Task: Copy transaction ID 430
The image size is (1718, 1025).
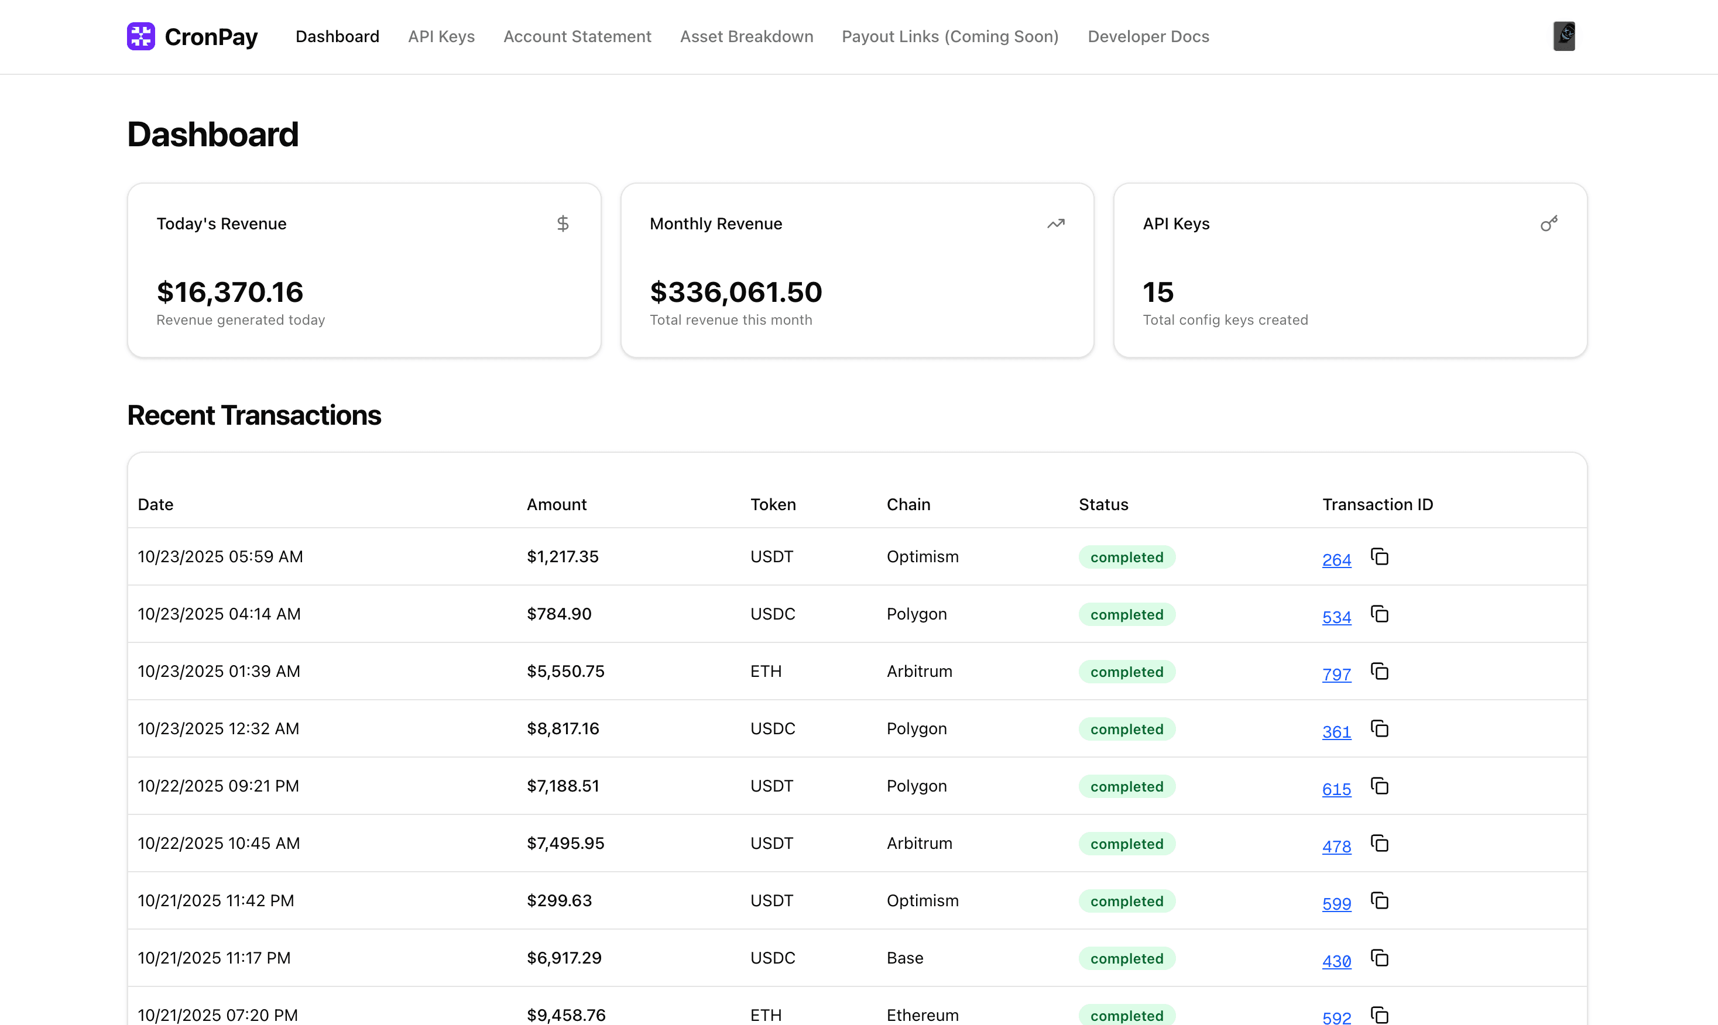Action: pyautogui.click(x=1380, y=958)
